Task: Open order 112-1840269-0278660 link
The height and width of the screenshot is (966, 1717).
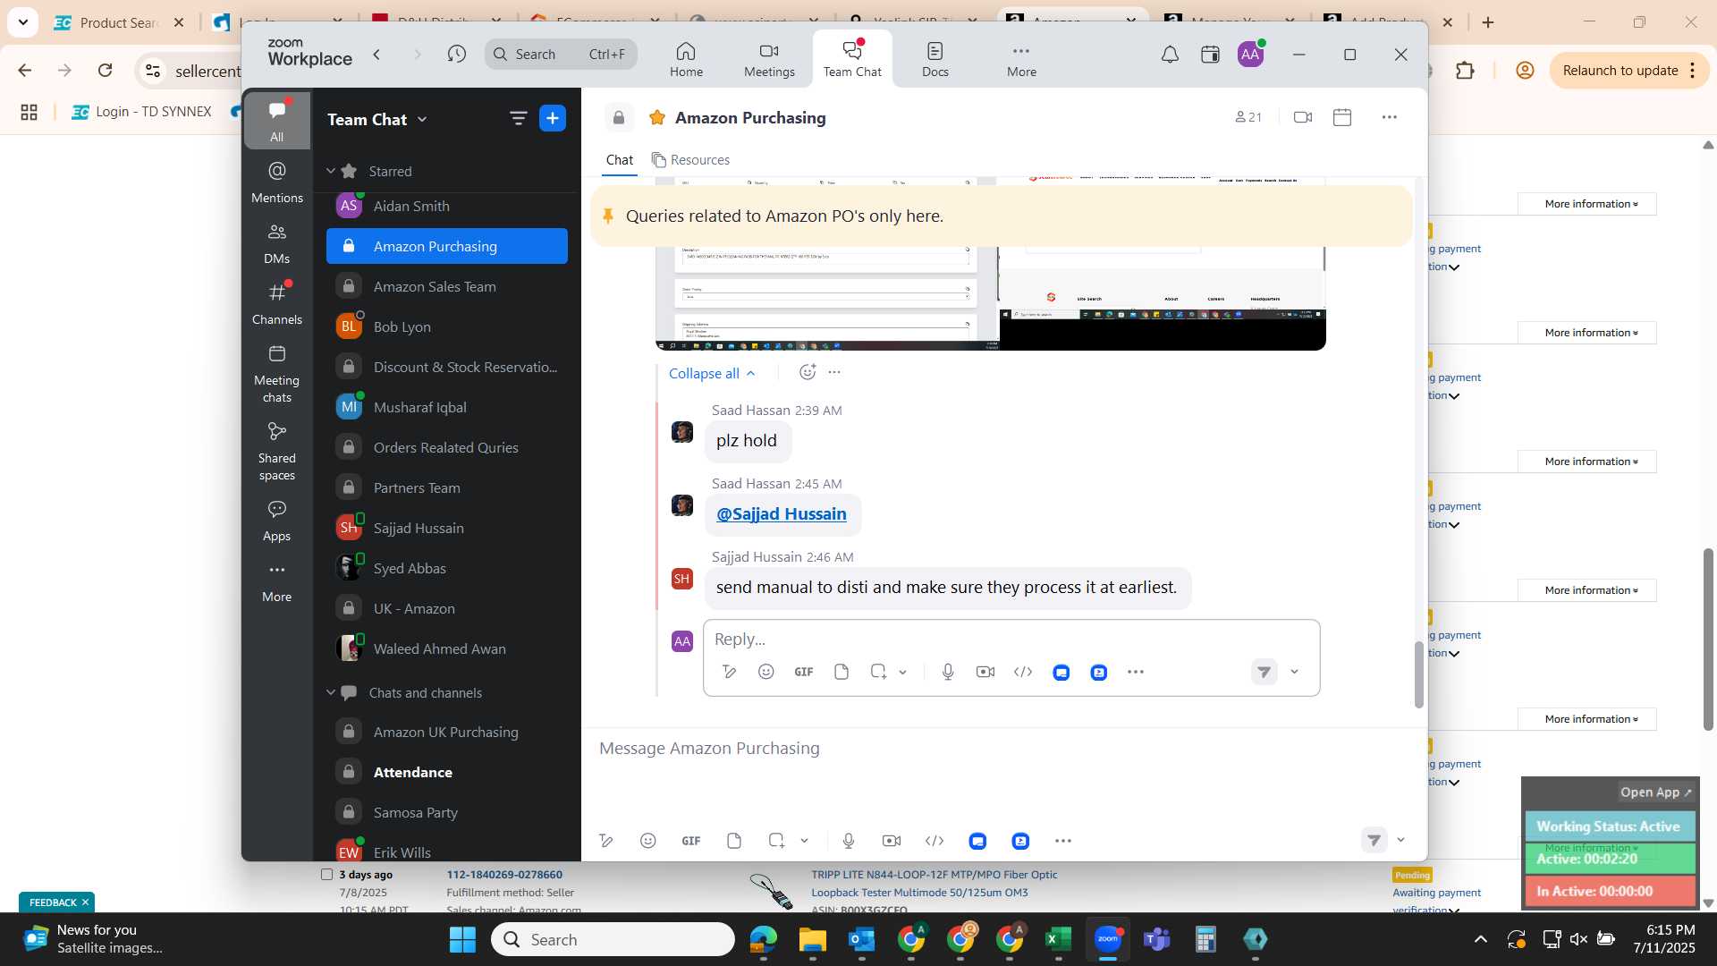Action: click(x=504, y=875)
